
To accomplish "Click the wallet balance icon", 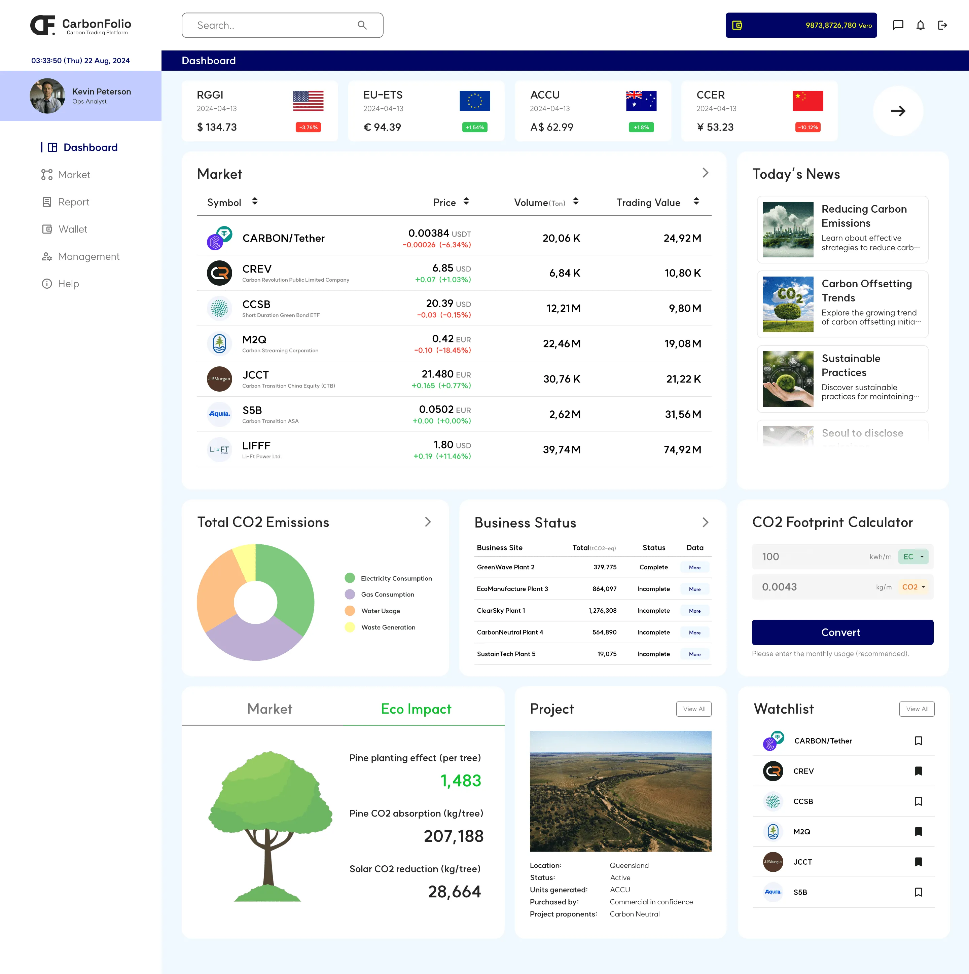I will pos(737,25).
